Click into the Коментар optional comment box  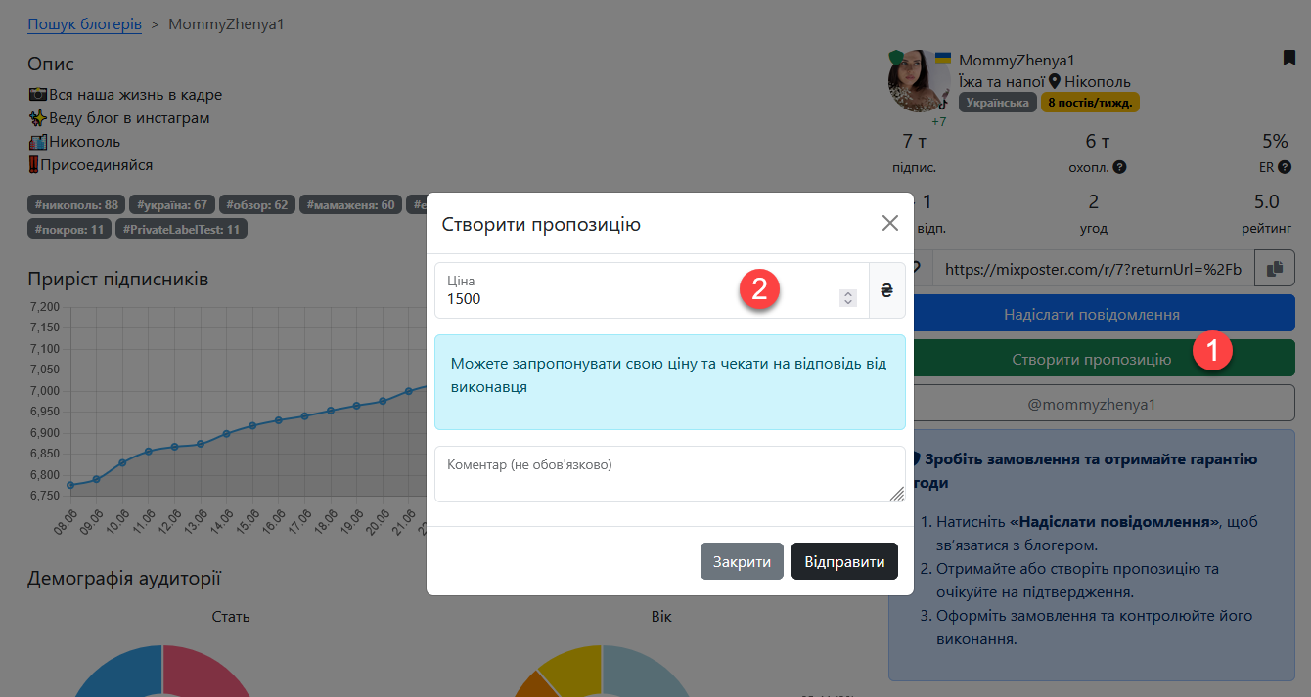(x=670, y=474)
